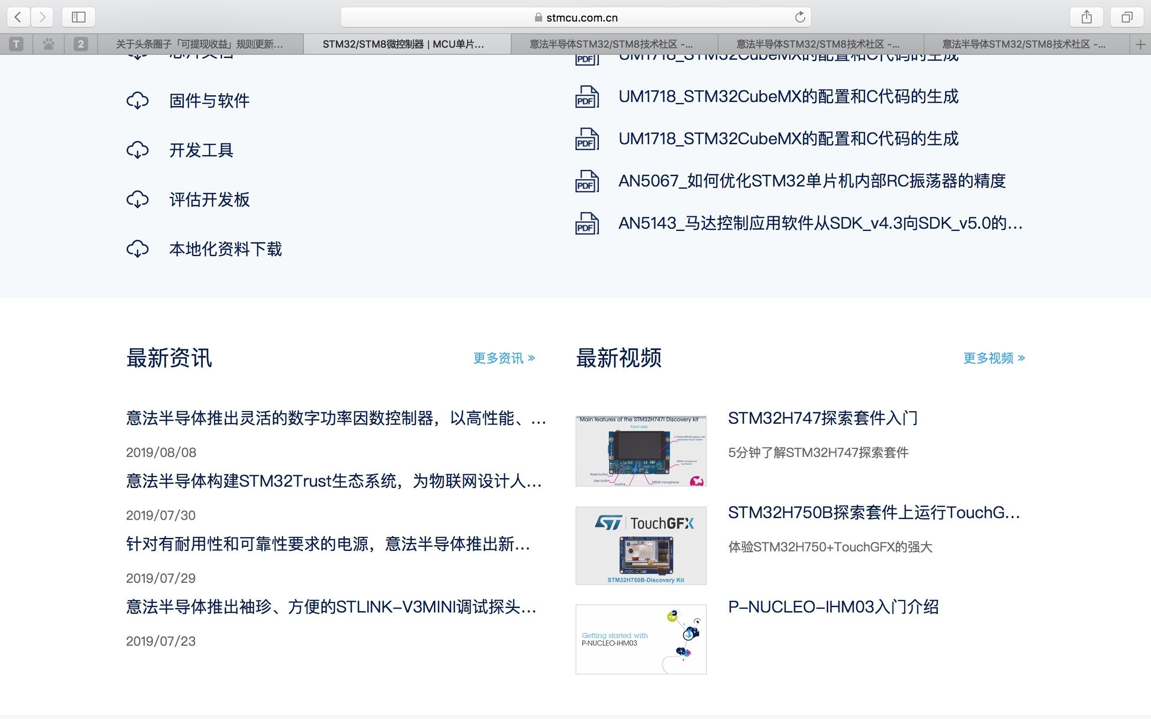Toggle the Safari sidebar button

pos(79,18)
